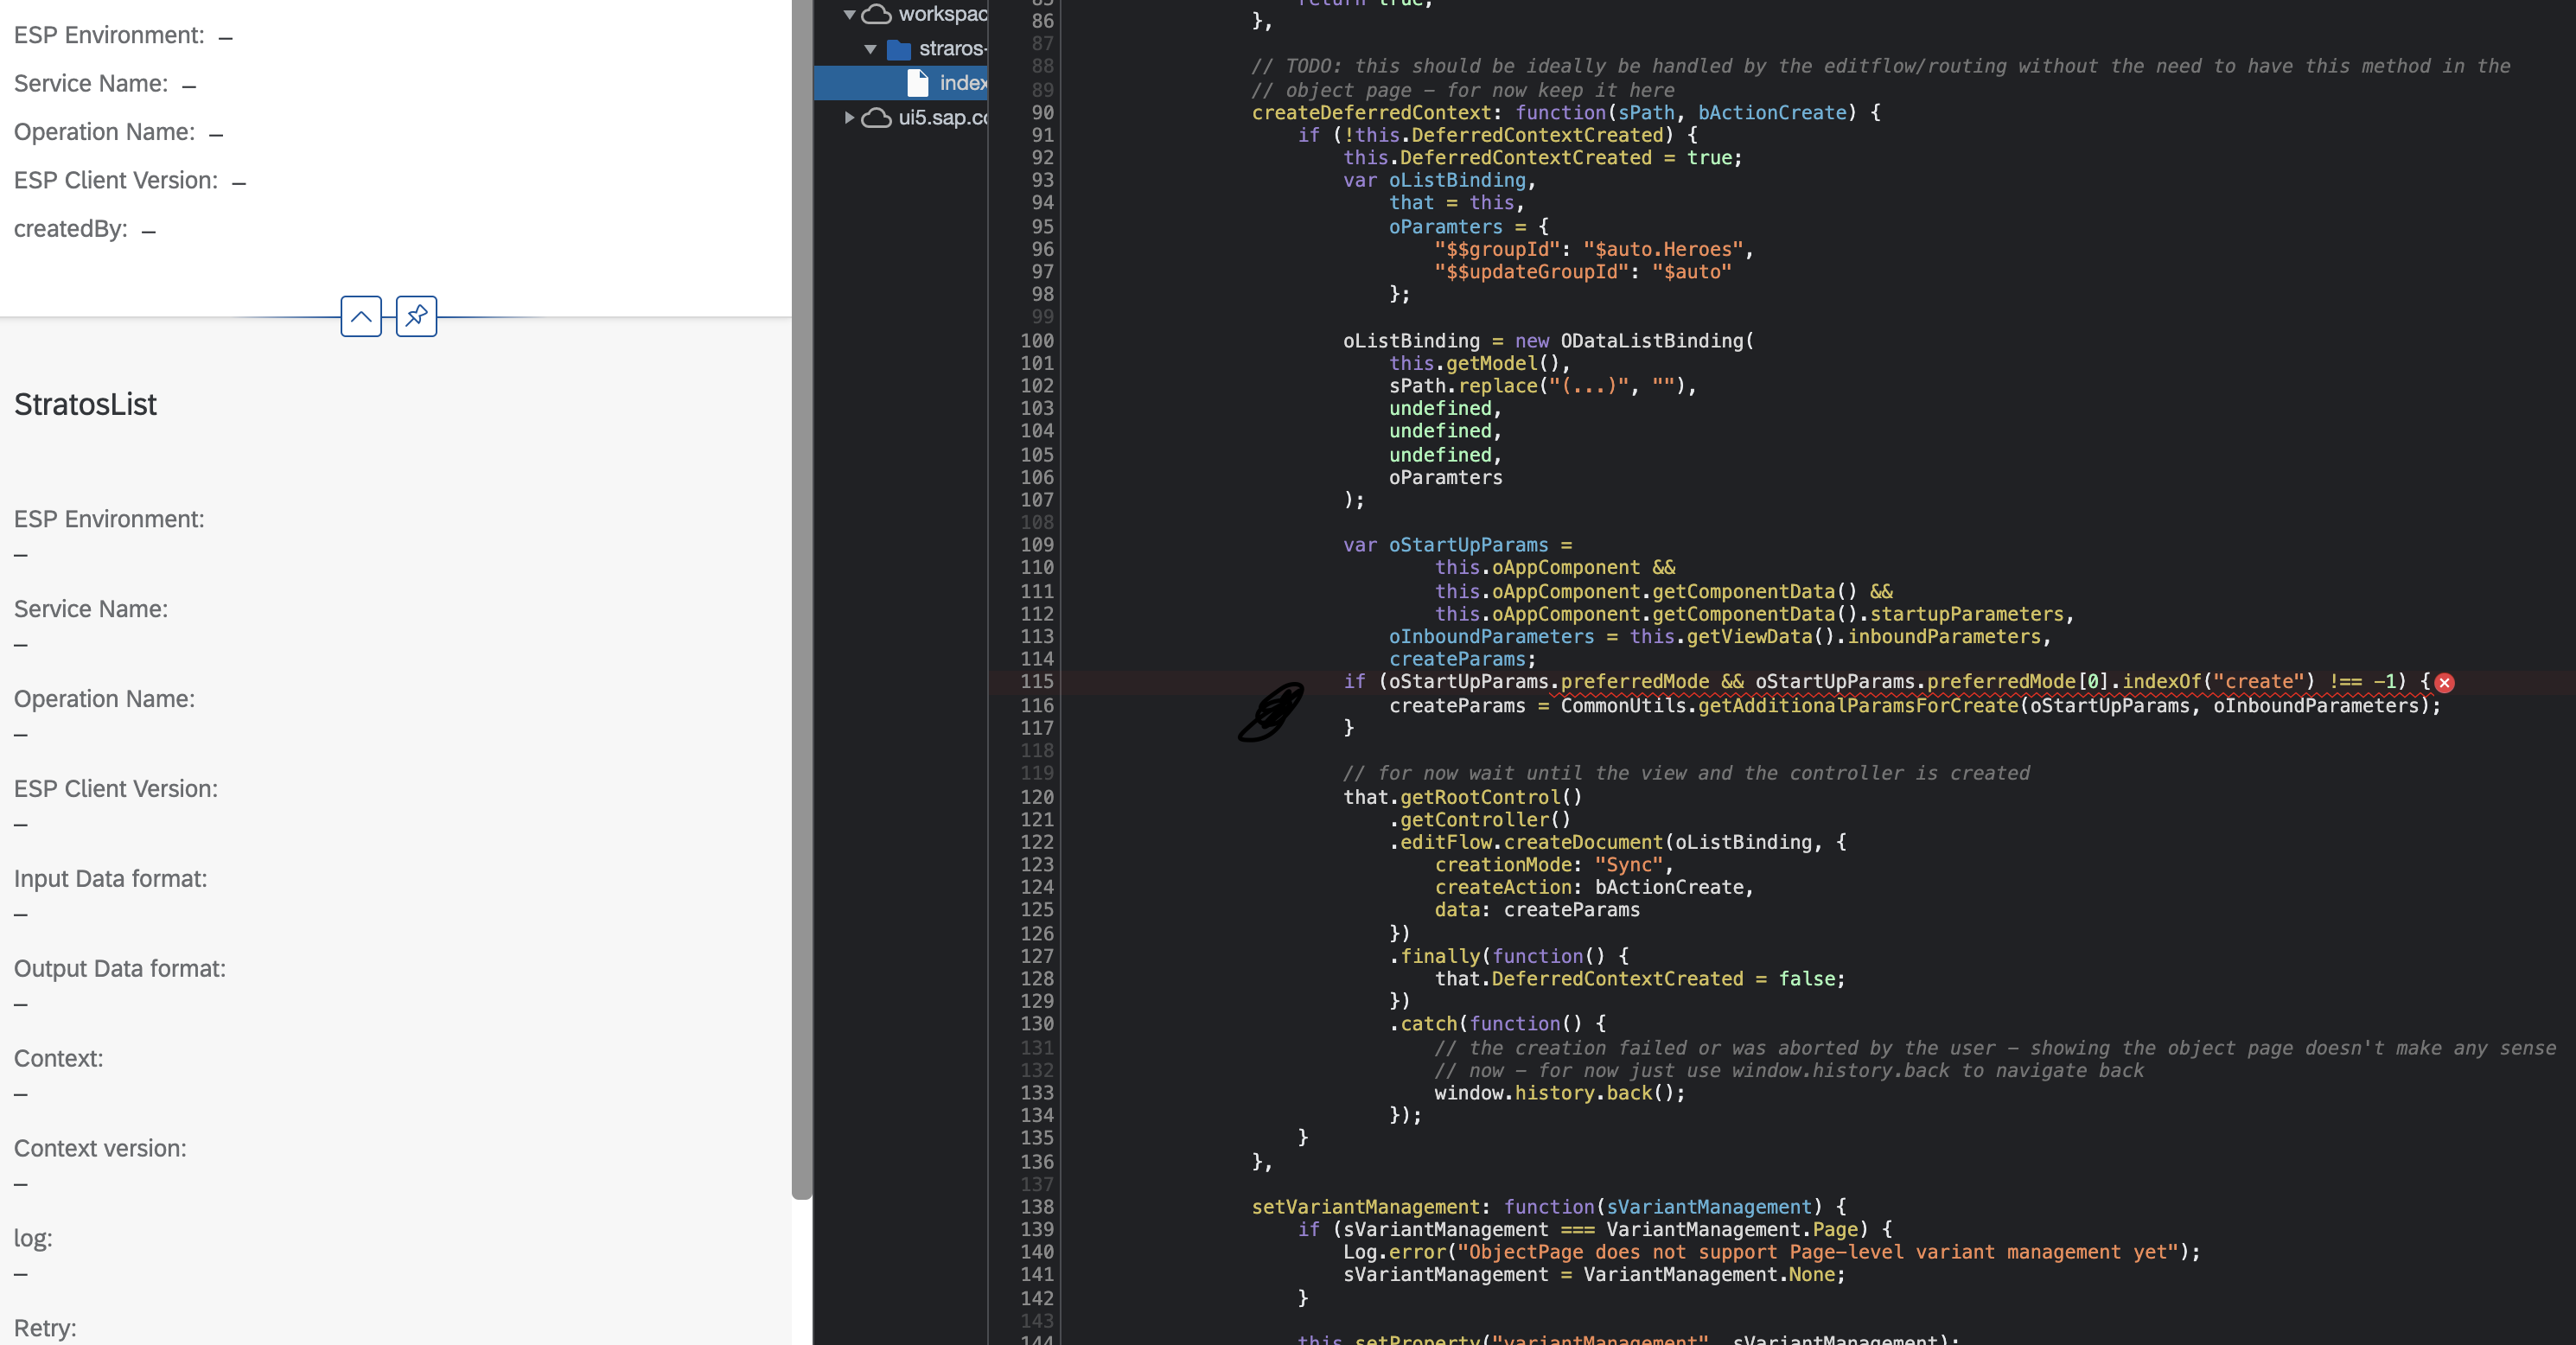This screenshot has height=1345, width=2576.
Task: Toggle breakpoint on line number 120
Action: tap(1036, 797)
